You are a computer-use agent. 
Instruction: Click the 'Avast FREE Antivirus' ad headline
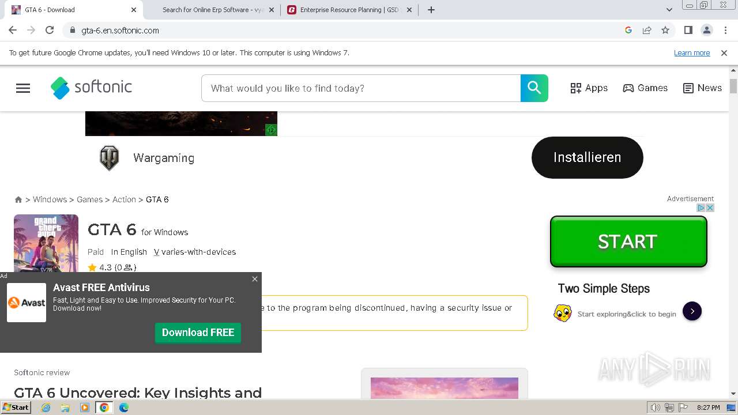(x=101, y=288)
